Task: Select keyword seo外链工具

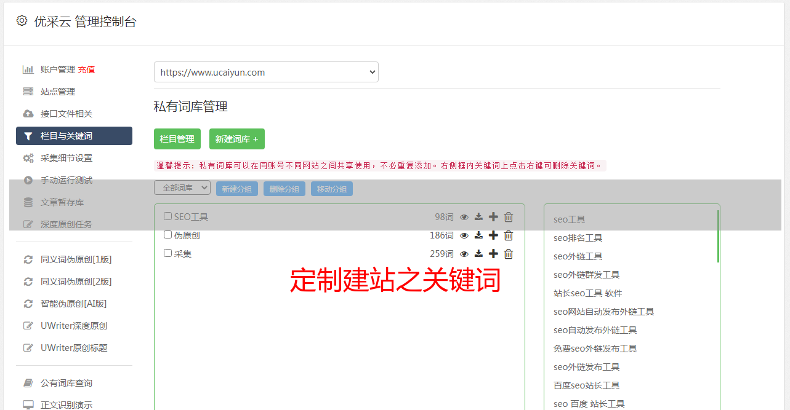Action: pos(578,256)
